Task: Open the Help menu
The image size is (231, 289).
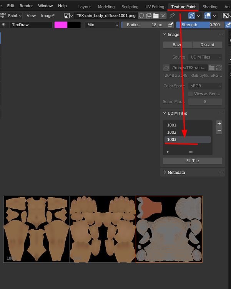Action: coord(62,6)
